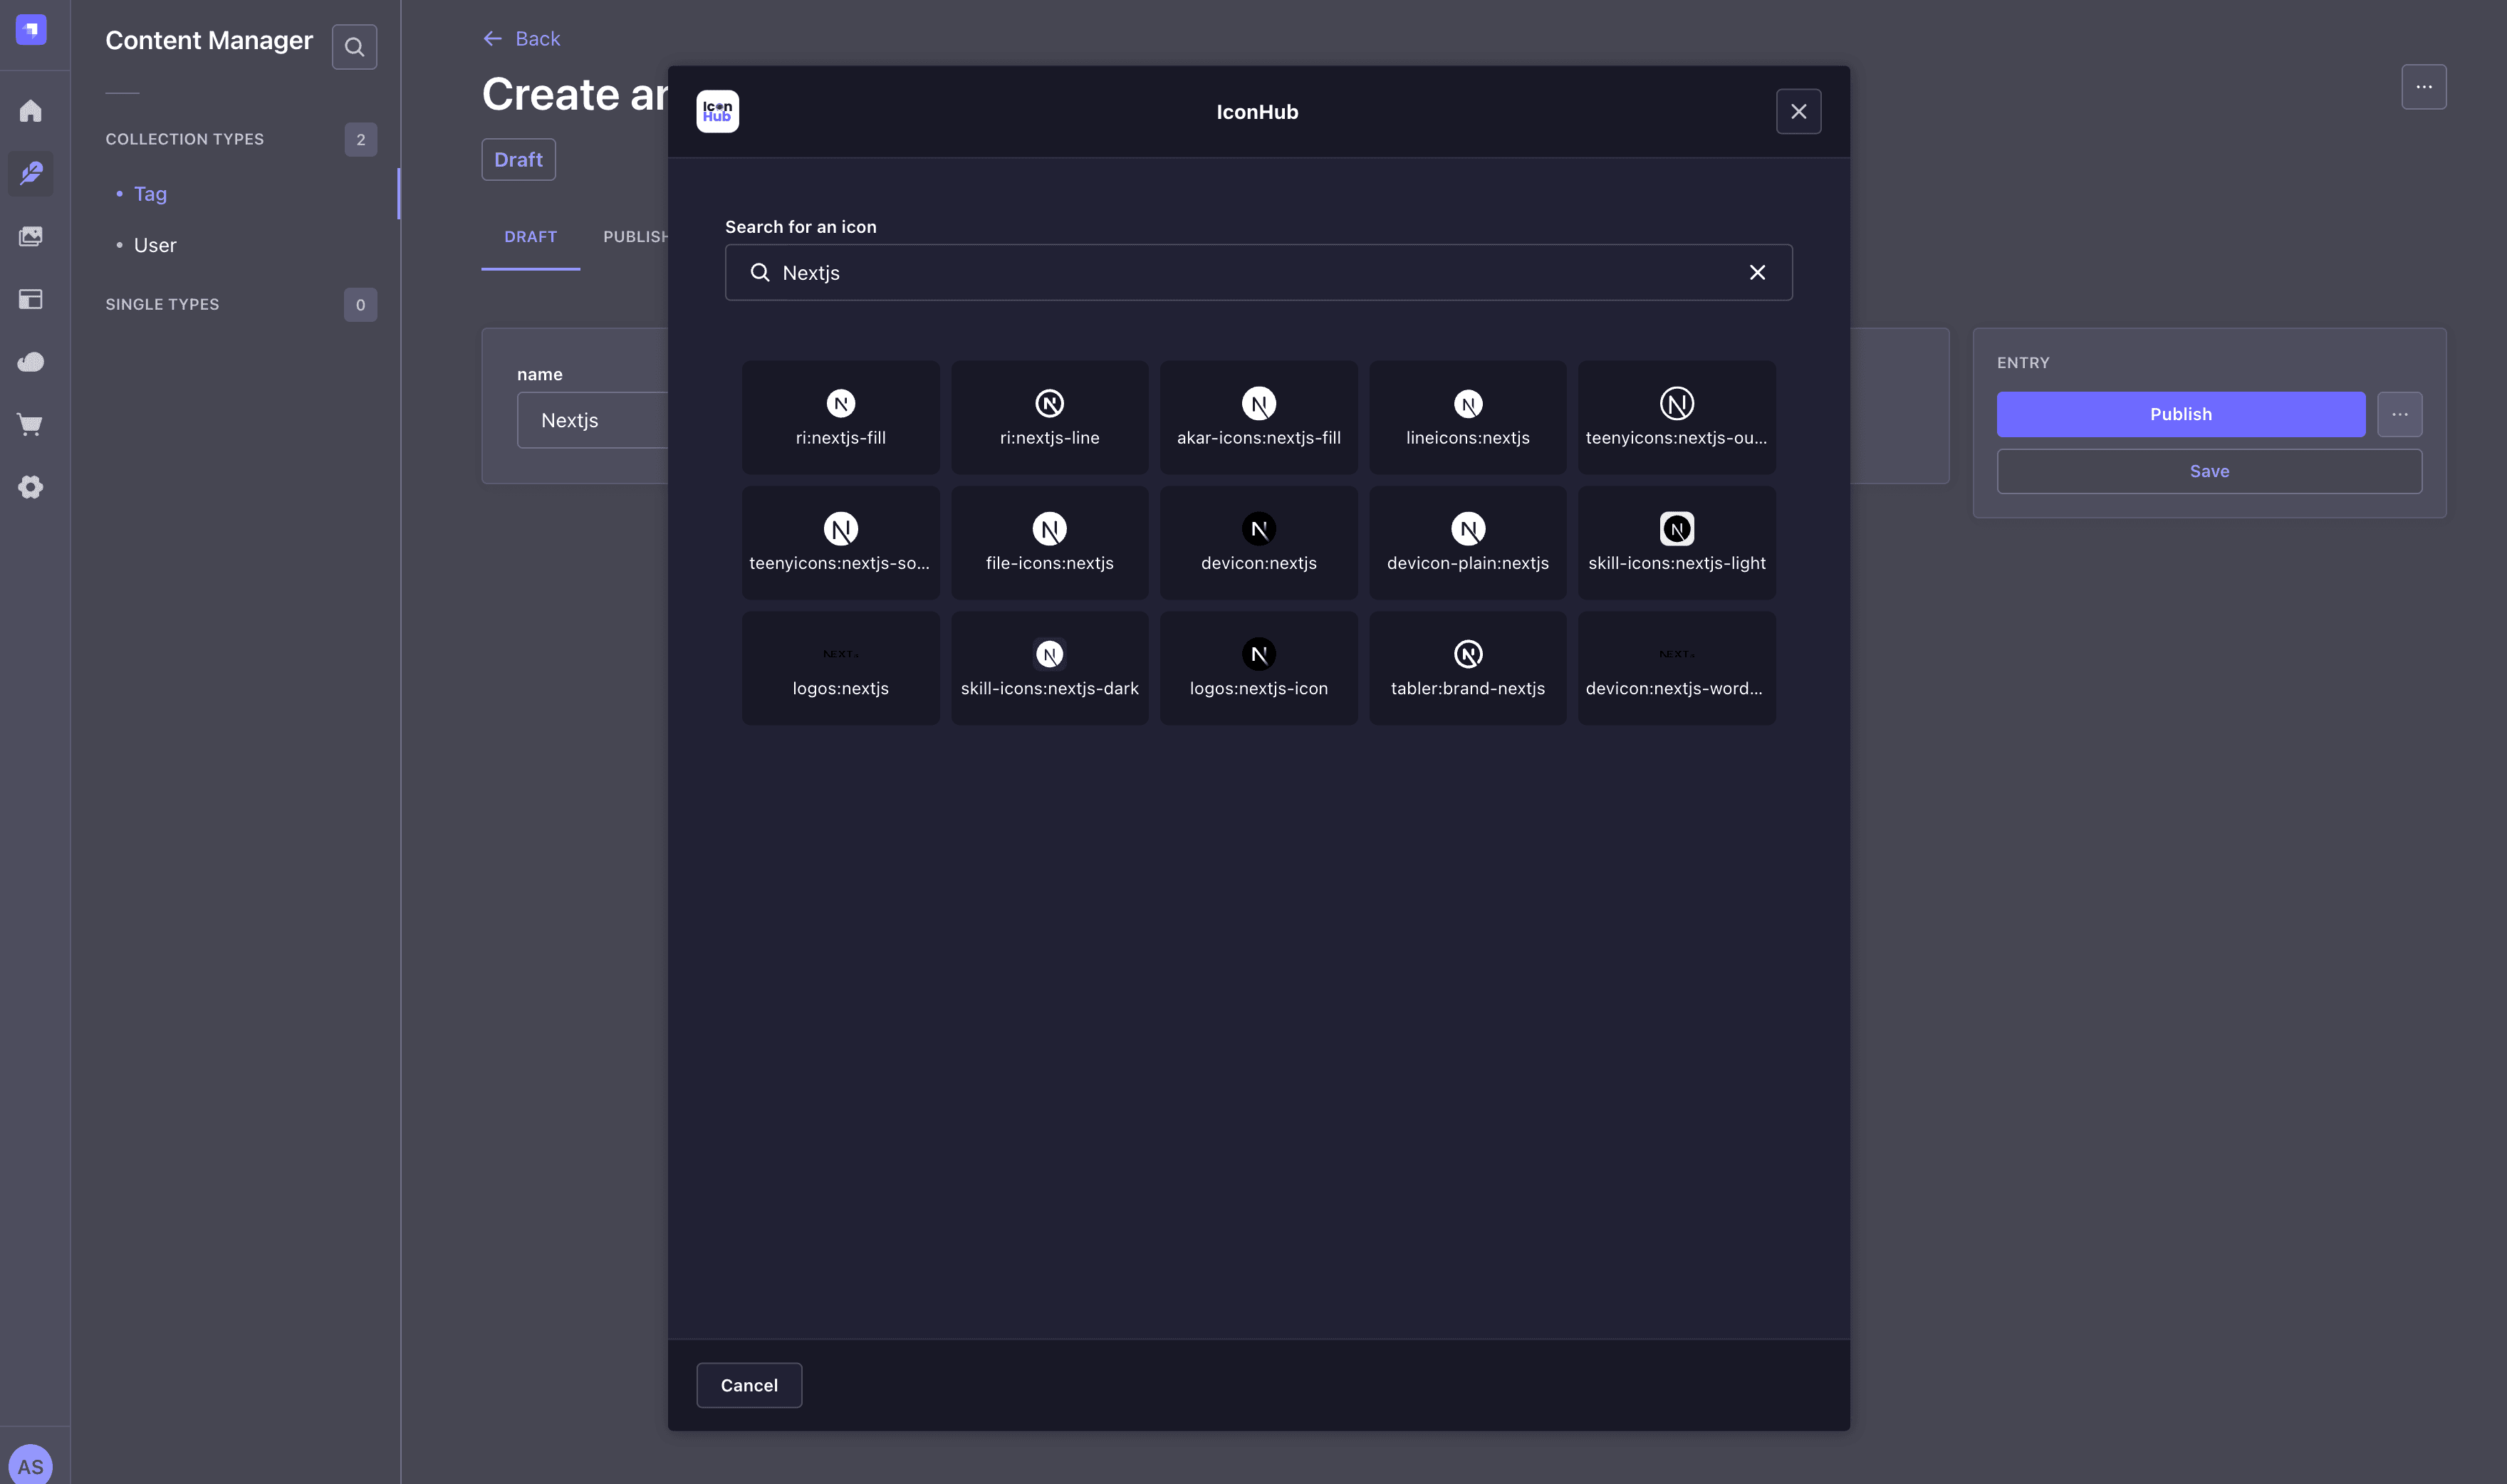The image size is (2507, 1484).
Task: Open Content-Type Builder sidebar icon
Action: pos(31,299)
